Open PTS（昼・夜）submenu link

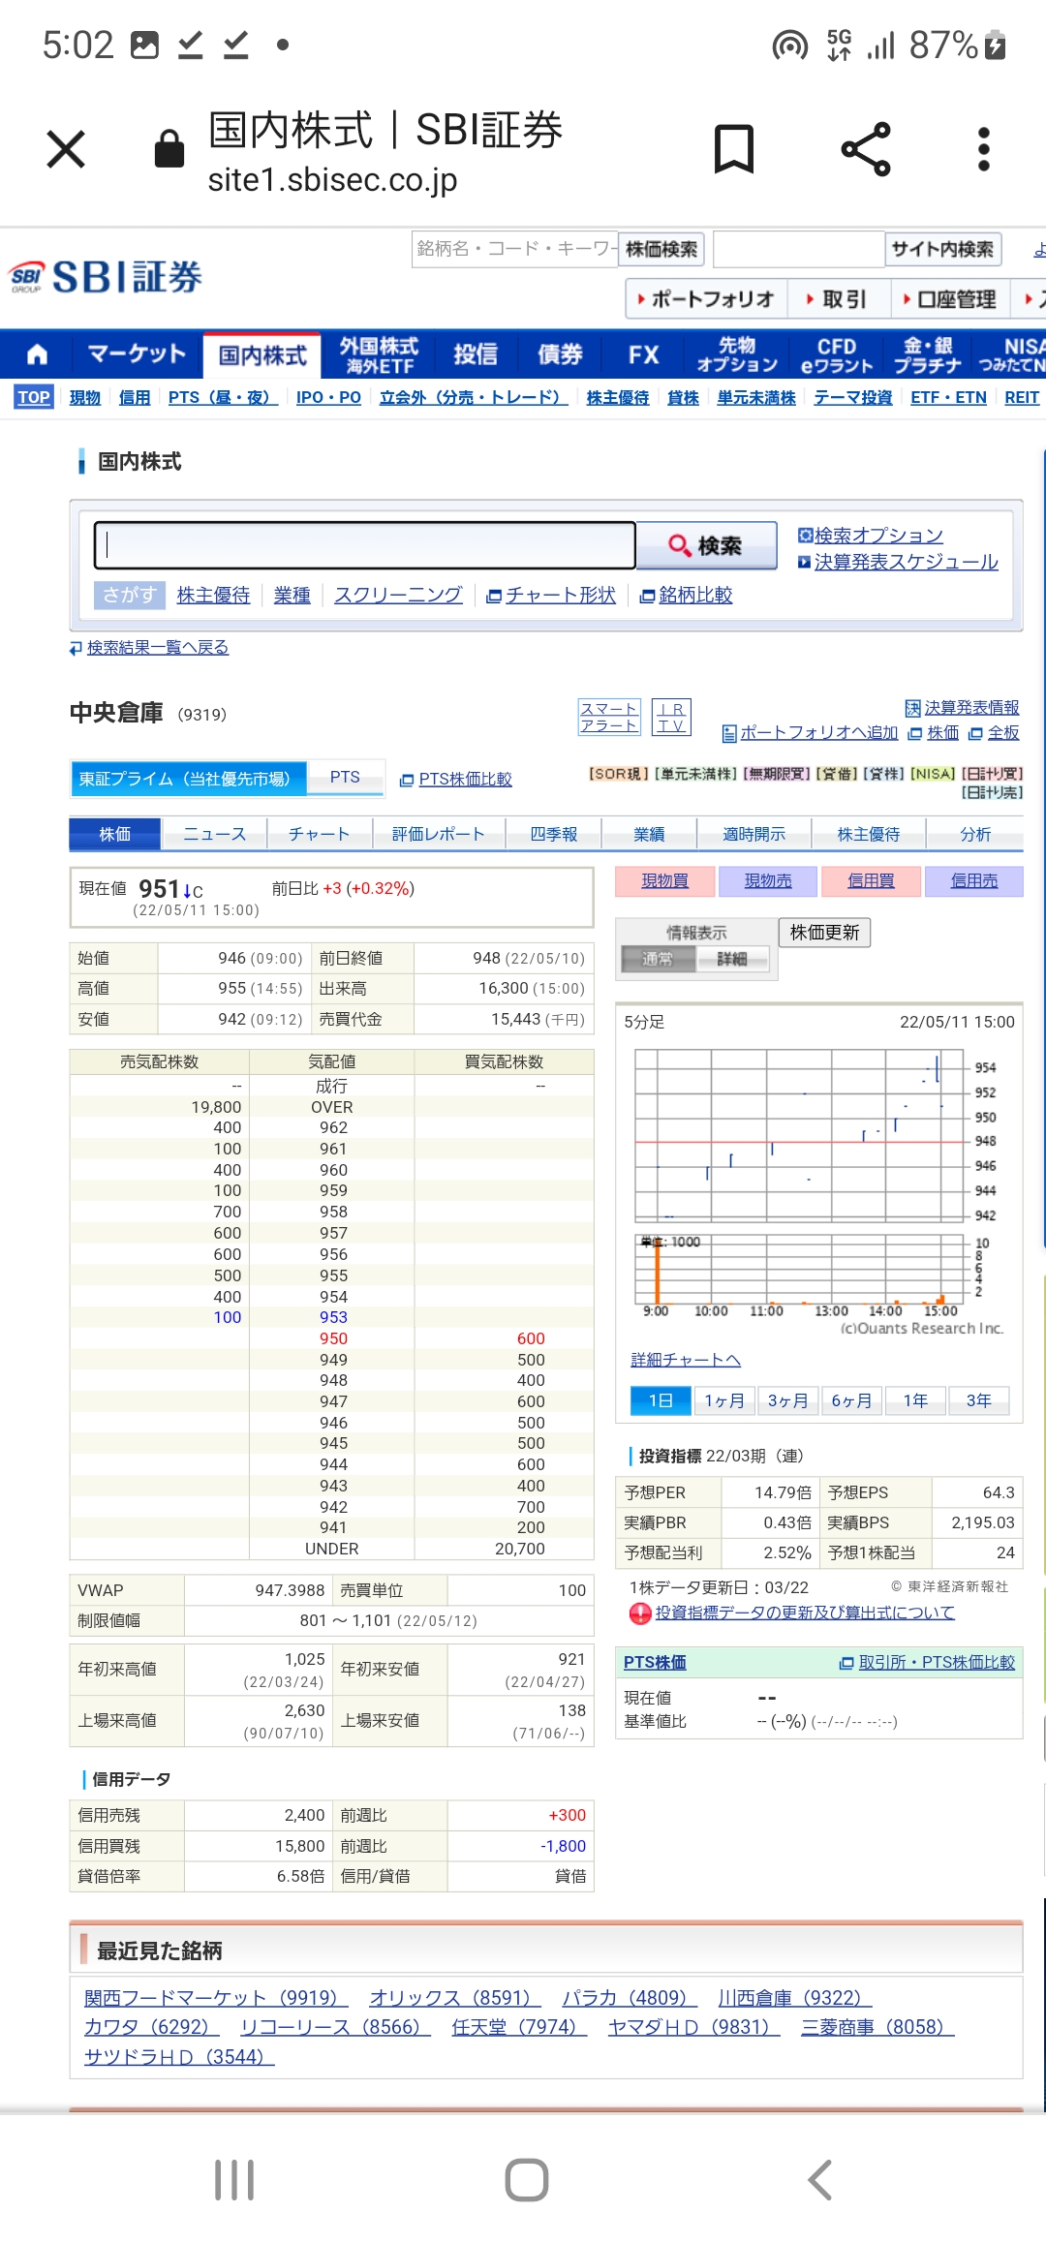click(x=223, y=397)
